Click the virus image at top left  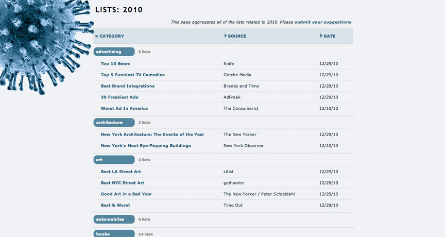point(45,45)
